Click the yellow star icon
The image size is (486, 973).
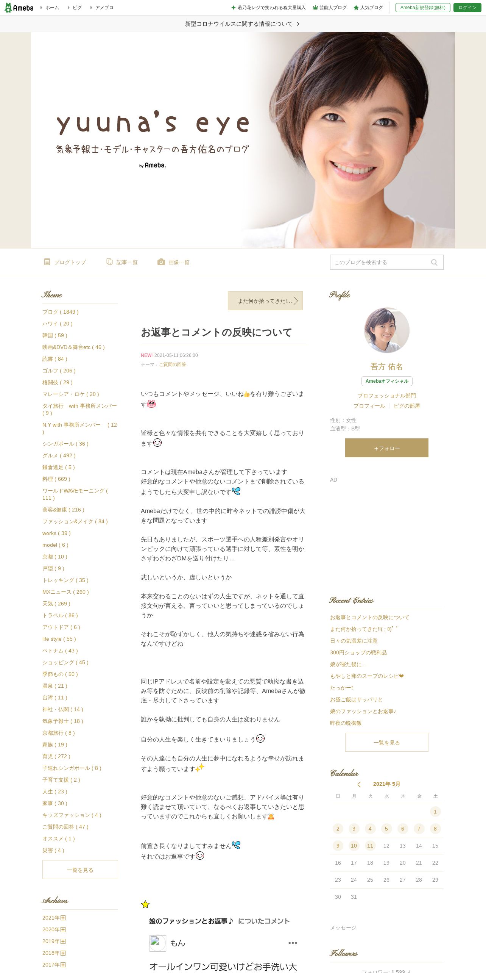click(145, 904)
